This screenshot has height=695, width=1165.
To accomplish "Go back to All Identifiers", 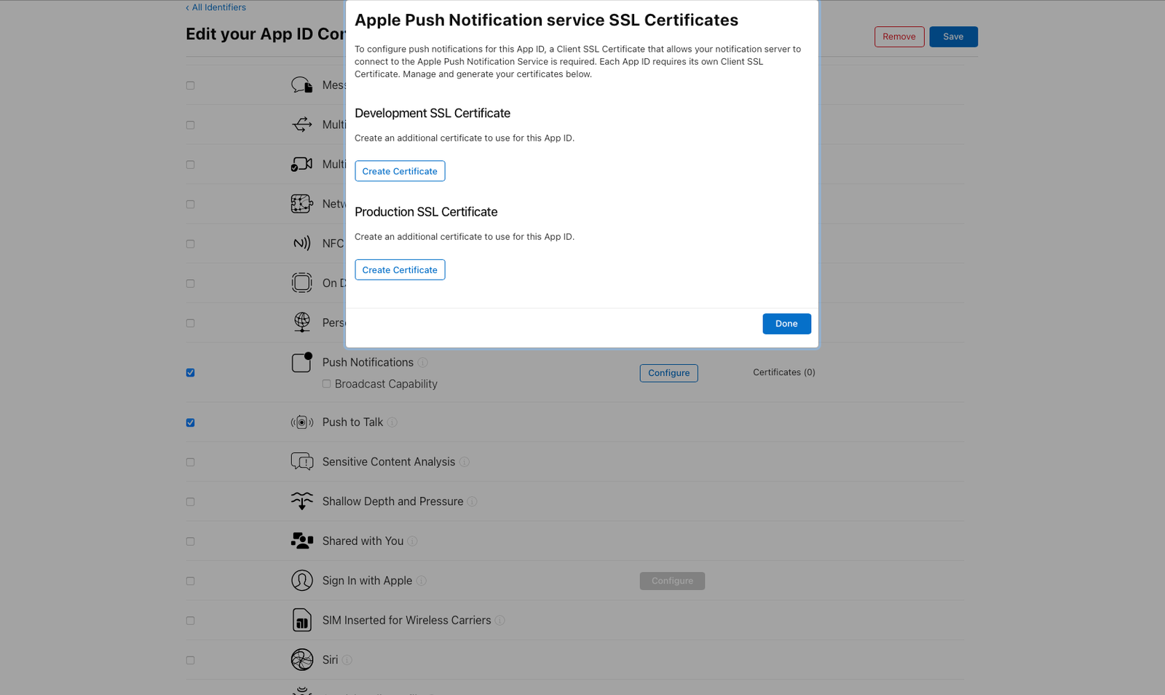I will (216, 7).
